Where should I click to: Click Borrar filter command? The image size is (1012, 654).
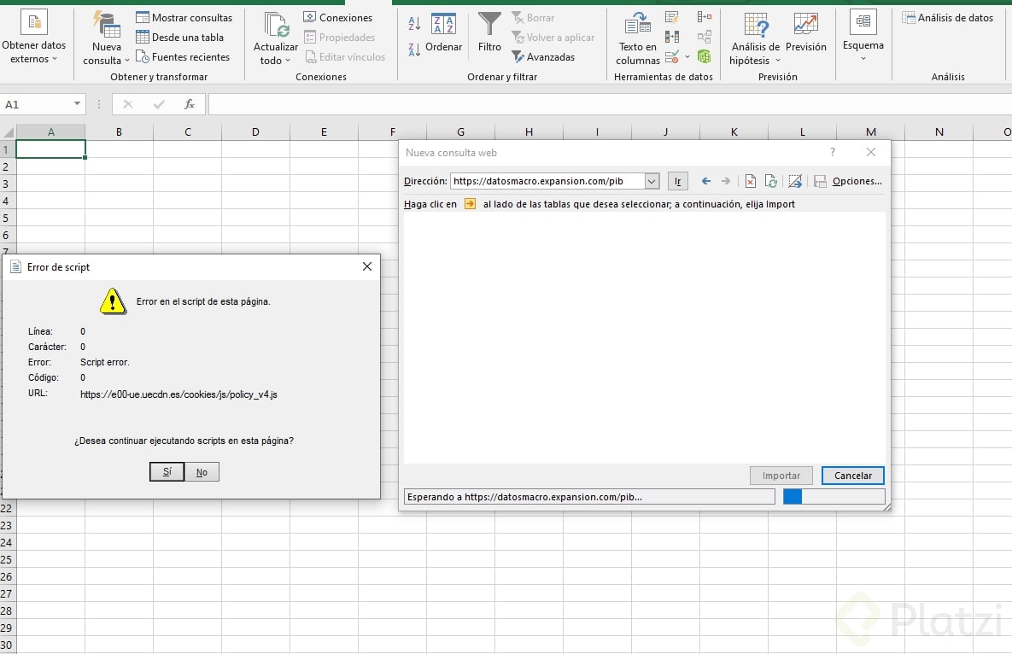[x=533, y=17]
